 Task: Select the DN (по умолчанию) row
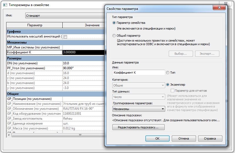(x=34, y=63)
